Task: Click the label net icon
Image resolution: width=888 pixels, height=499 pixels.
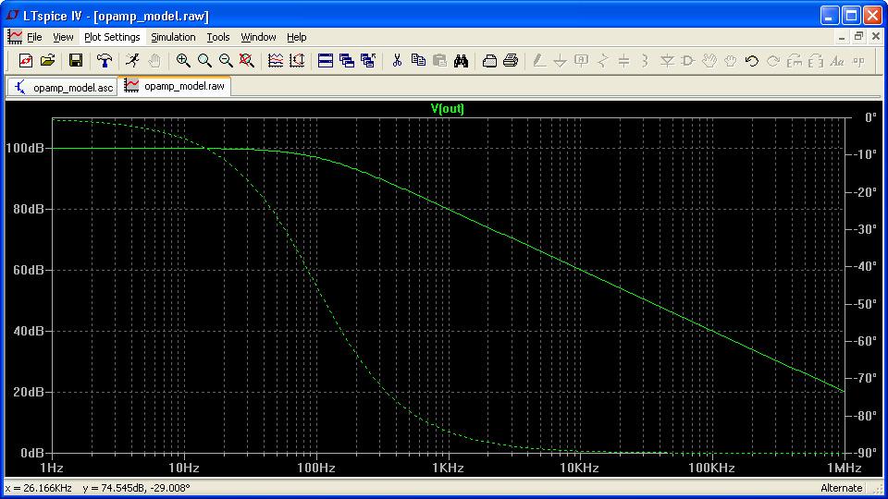Action: [581, 61]
